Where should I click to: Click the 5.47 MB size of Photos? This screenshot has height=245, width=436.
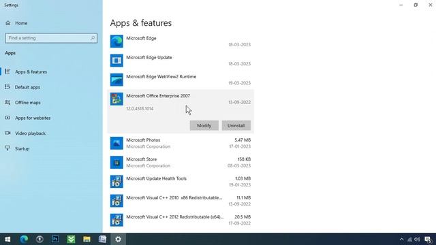(243, 140)
